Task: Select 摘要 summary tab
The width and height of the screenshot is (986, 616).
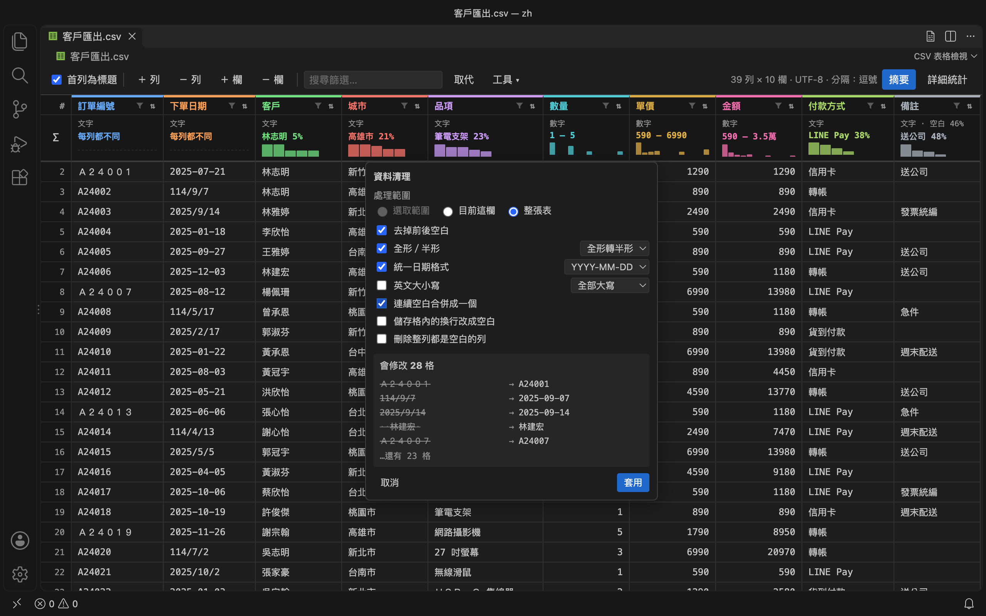Action: pos(899,79)
